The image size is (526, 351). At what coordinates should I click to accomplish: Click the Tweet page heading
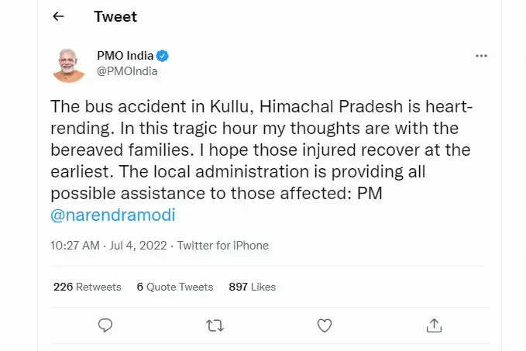115,16
